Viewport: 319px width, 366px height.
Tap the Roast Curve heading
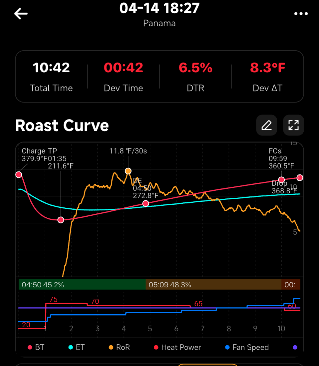coord(62,126)
